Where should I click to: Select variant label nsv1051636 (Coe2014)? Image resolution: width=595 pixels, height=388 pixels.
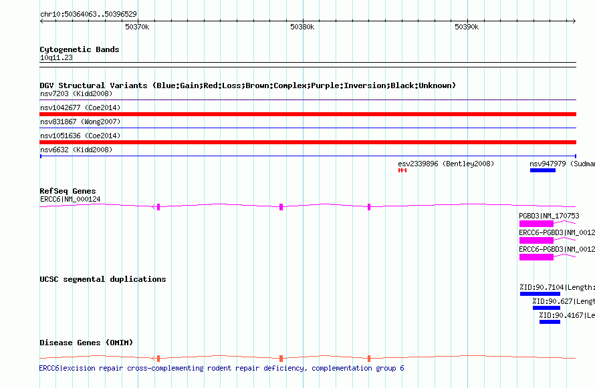click(x=80, y=136)
